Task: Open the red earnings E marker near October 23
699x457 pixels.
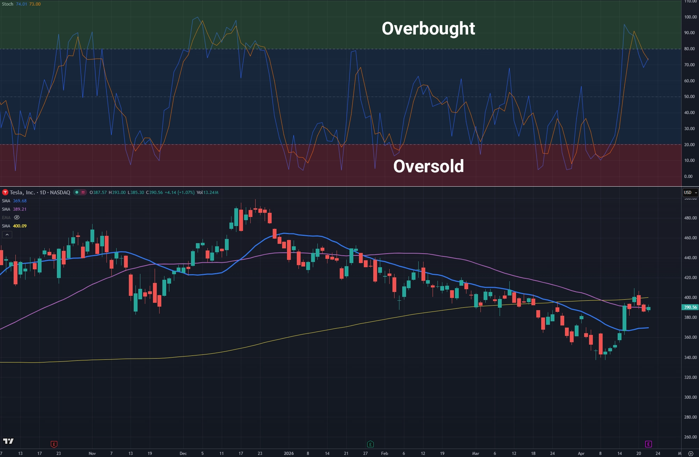Action: (54, 444)
